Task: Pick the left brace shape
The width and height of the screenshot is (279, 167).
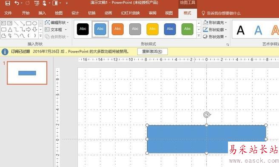Action: 28,36
